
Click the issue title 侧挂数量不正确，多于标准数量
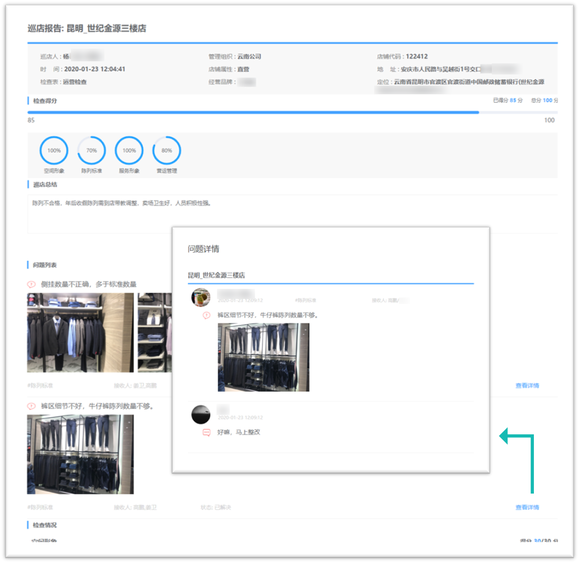(x=89, y=284)
